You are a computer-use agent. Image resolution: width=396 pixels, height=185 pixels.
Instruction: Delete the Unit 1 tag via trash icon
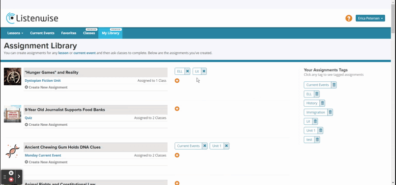point(320,130)
